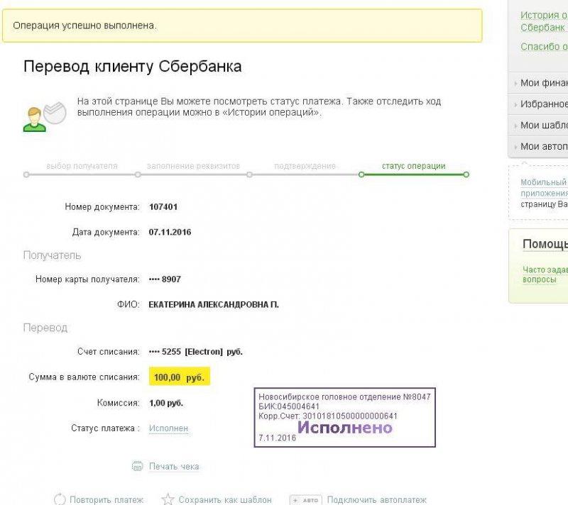The image size is (568, 505).
Task: Select the заполнение реквизитов step
Action: pos(193,166)
